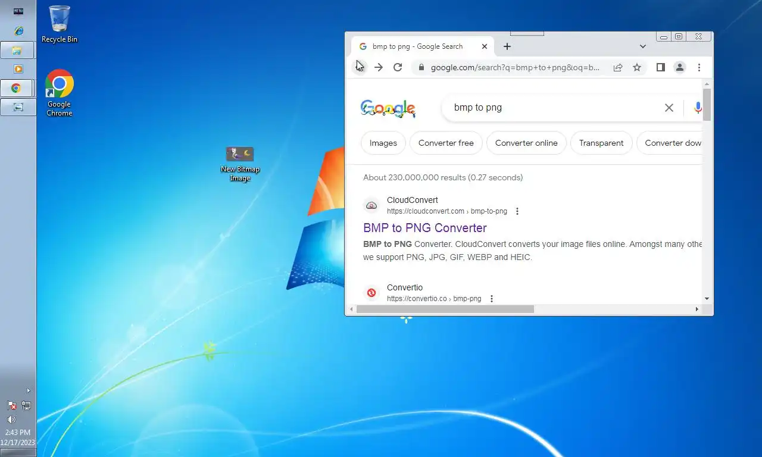This screenshot has height=457, width=762.
Task: Reload the Google search page
Action: (x=398, y=67)
